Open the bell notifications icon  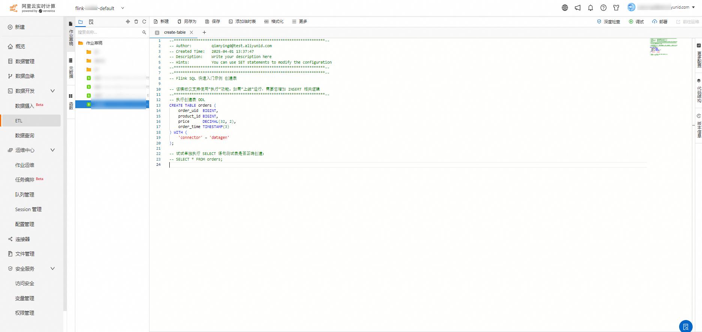[590, 8]
